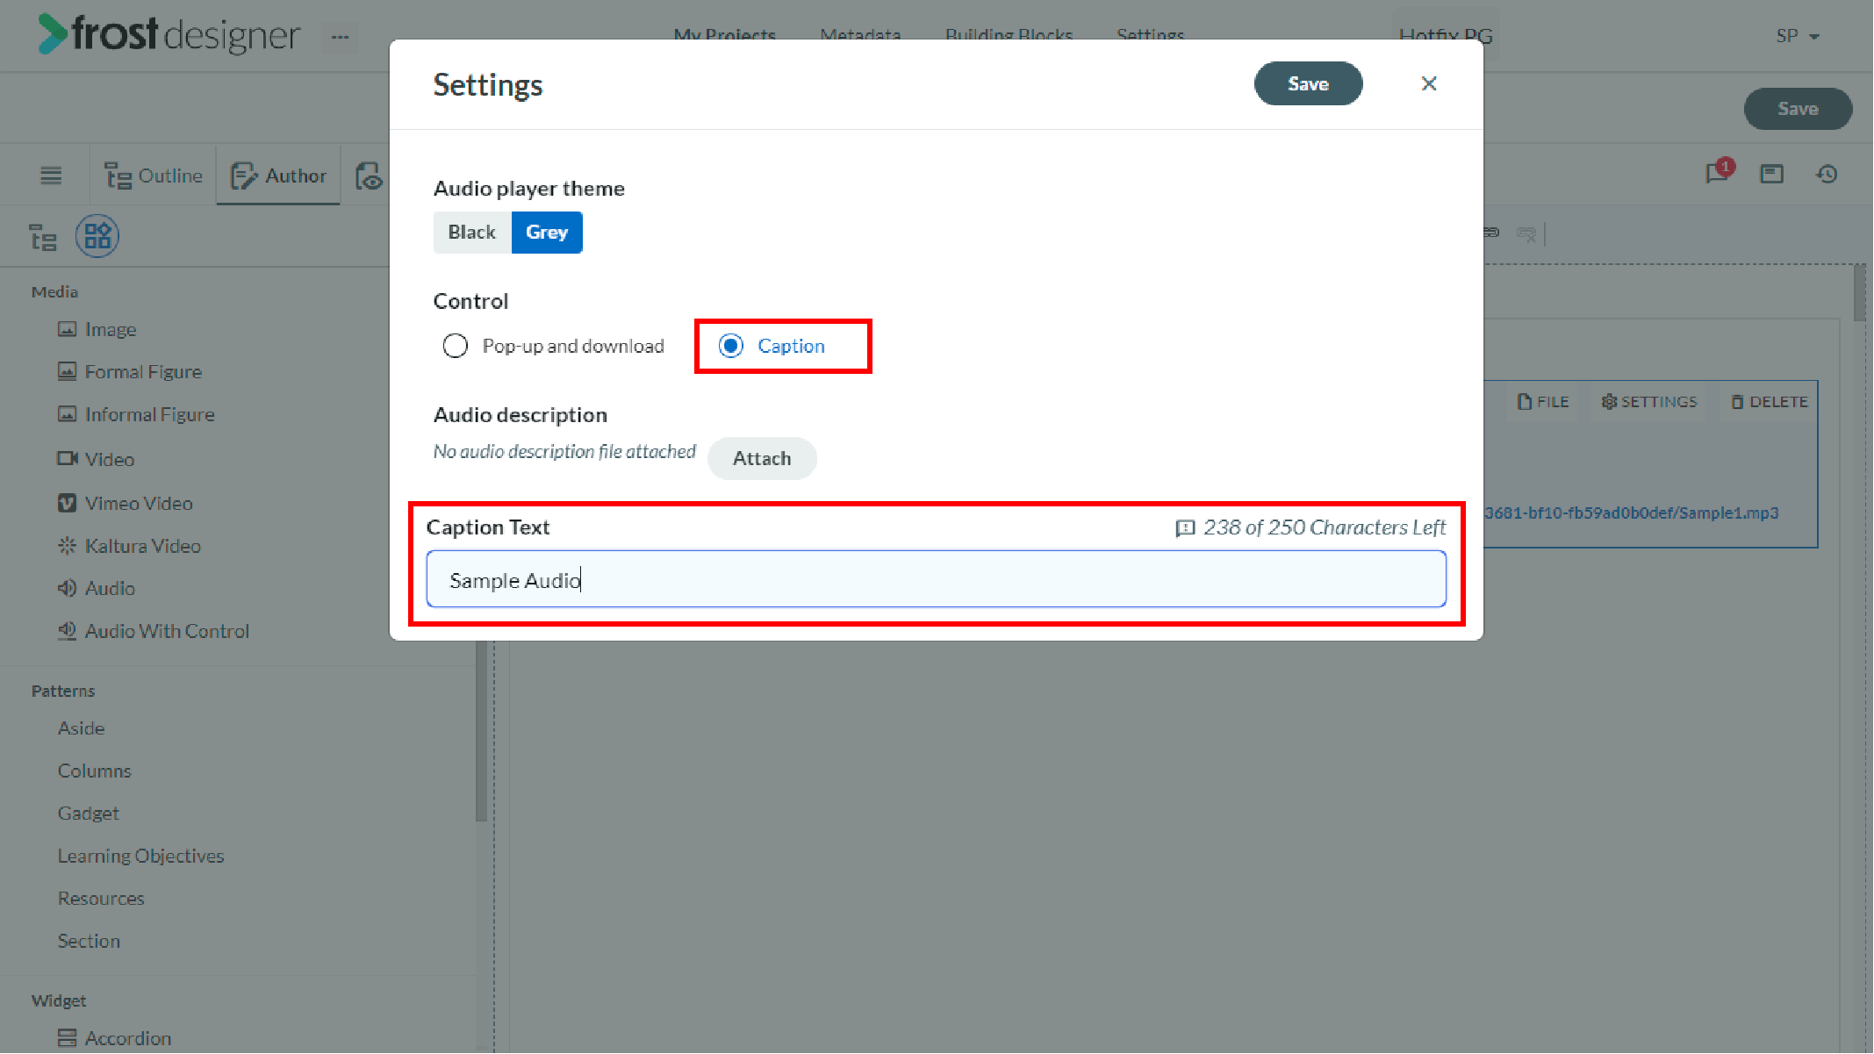Open the comments icon with notification badge

(x=1719, y=172)
